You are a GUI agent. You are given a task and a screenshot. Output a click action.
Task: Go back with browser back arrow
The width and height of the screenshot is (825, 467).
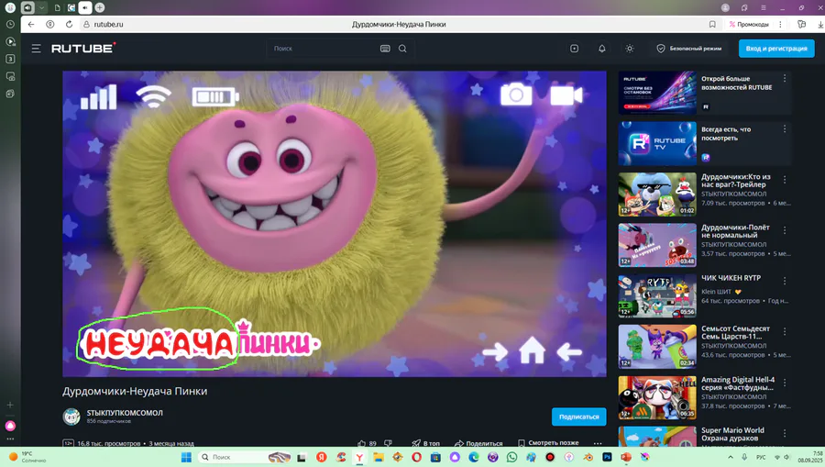[31, 24]
